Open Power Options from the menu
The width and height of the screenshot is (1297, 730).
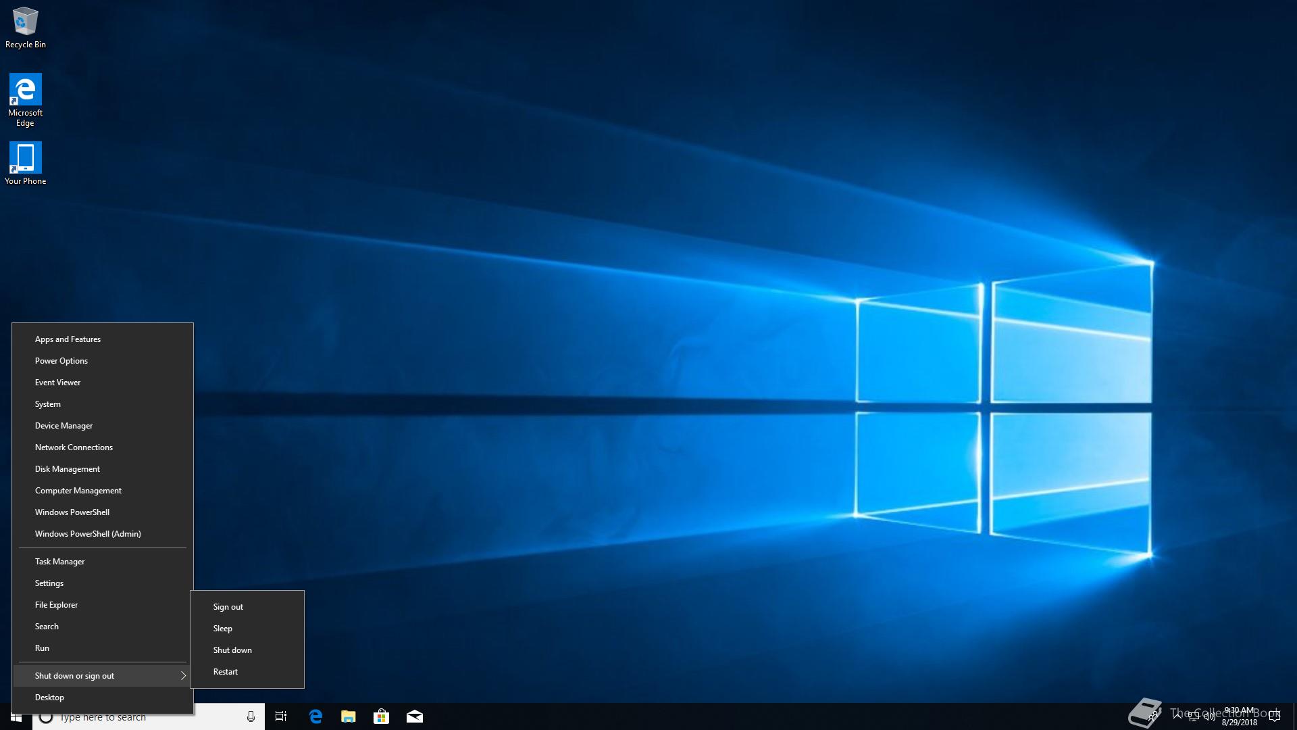103,361
